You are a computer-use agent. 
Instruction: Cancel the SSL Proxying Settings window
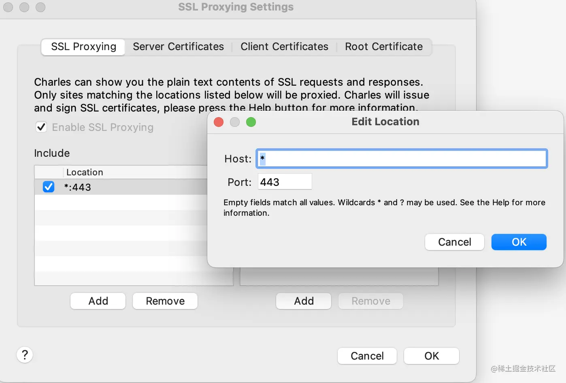[x=367, y=356]
